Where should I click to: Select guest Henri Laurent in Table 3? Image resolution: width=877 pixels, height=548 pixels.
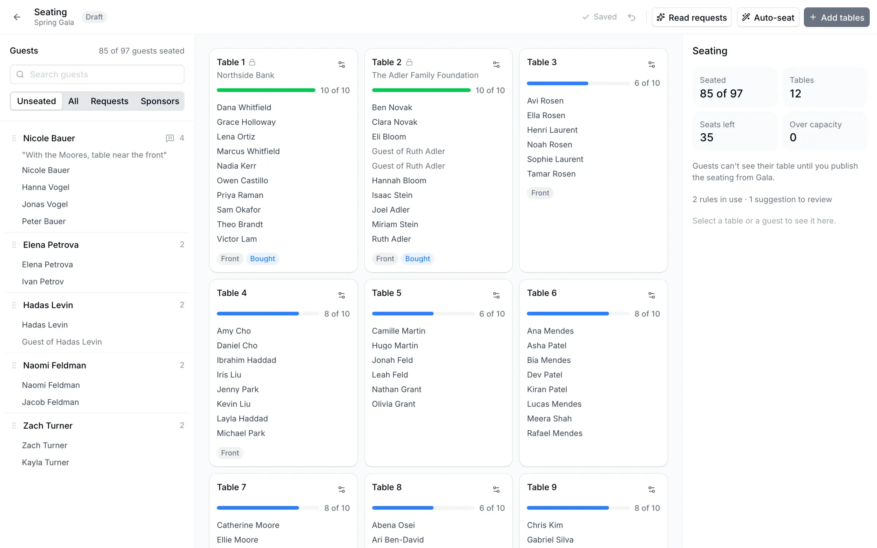552,130
